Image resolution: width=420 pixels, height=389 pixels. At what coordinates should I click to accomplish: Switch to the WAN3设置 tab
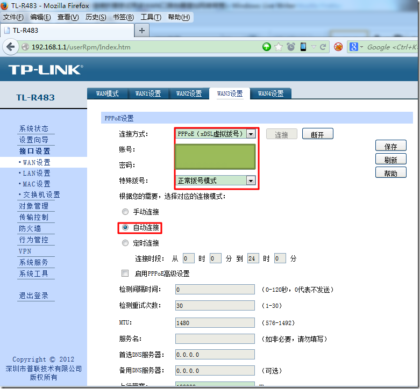coord(230,93)
